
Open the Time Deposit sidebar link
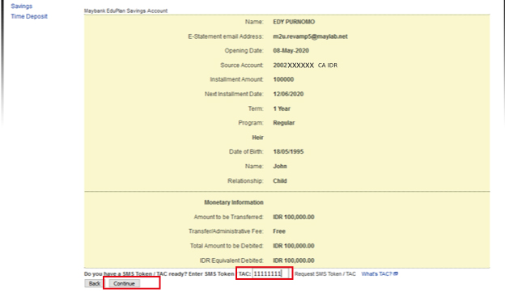pyautogui.click(x=29, y=16)
